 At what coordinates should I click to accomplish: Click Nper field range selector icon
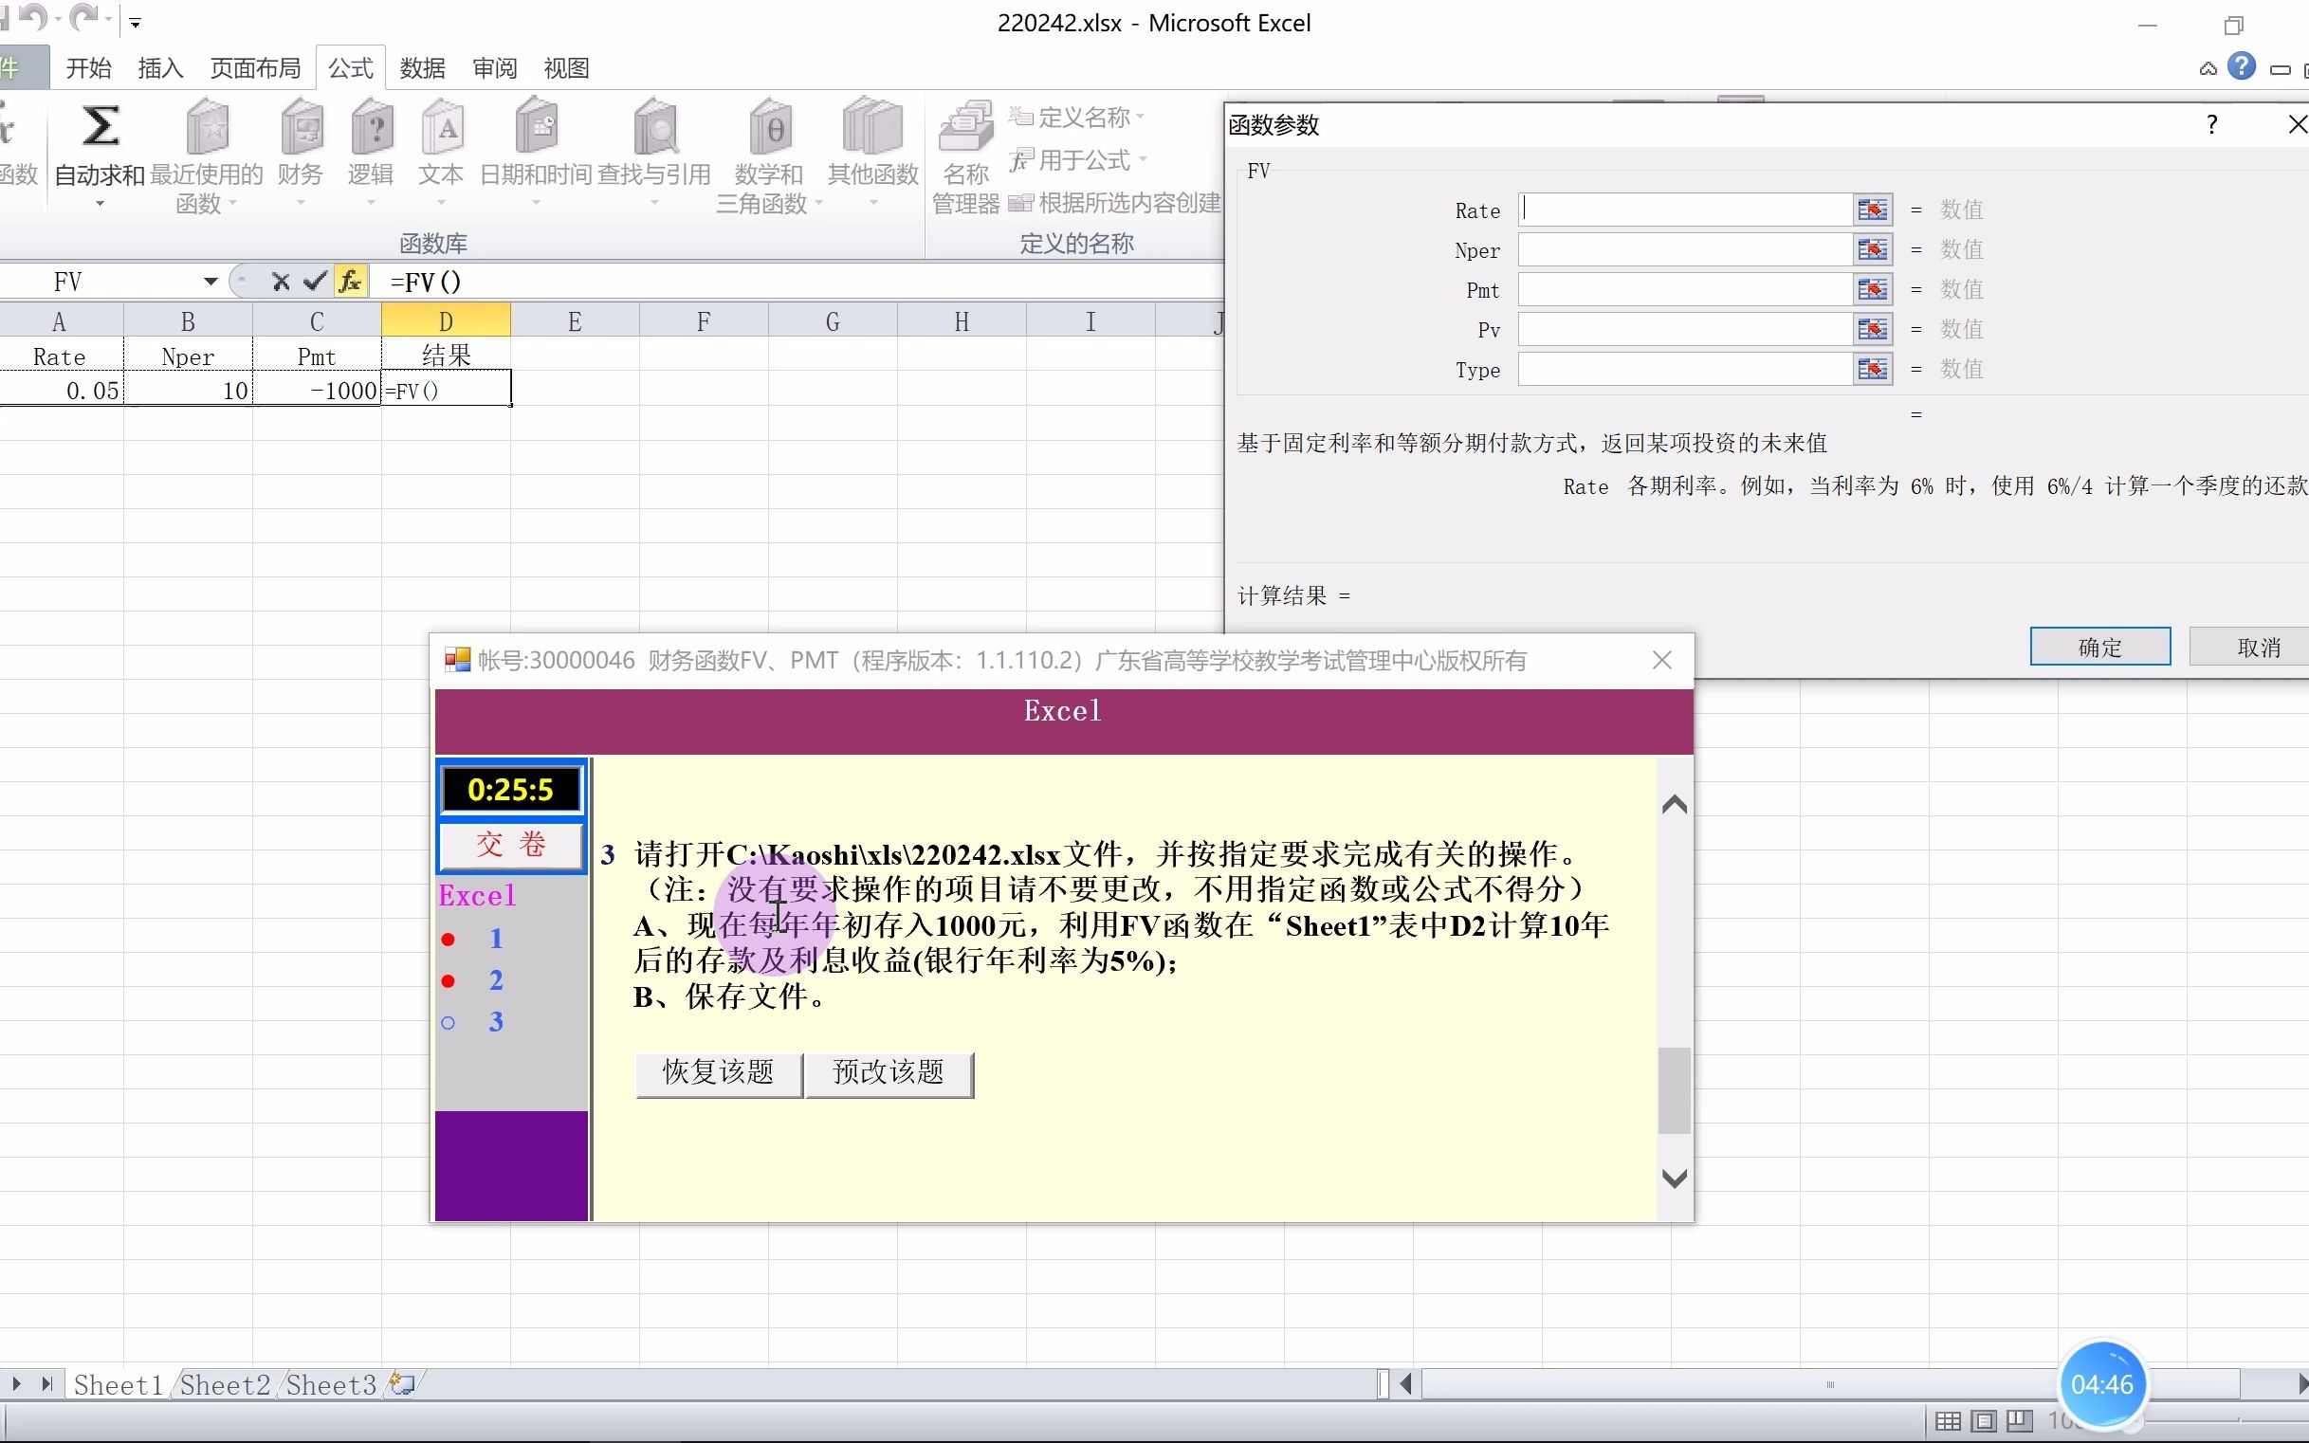click(x=1873, y=249)
